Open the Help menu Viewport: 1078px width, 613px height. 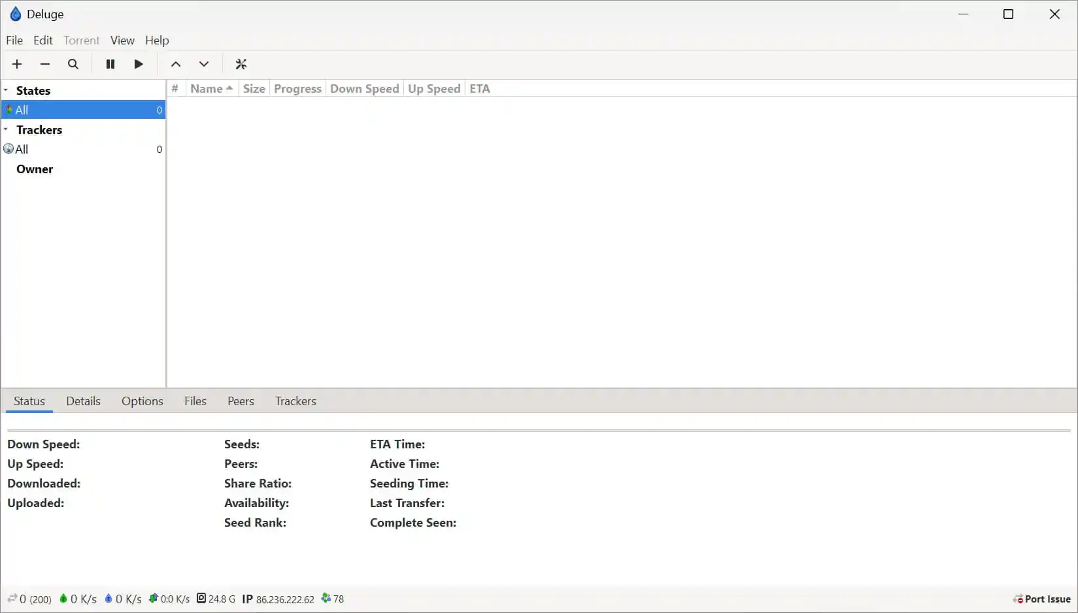pyautogui.click(x=157, y=40)
